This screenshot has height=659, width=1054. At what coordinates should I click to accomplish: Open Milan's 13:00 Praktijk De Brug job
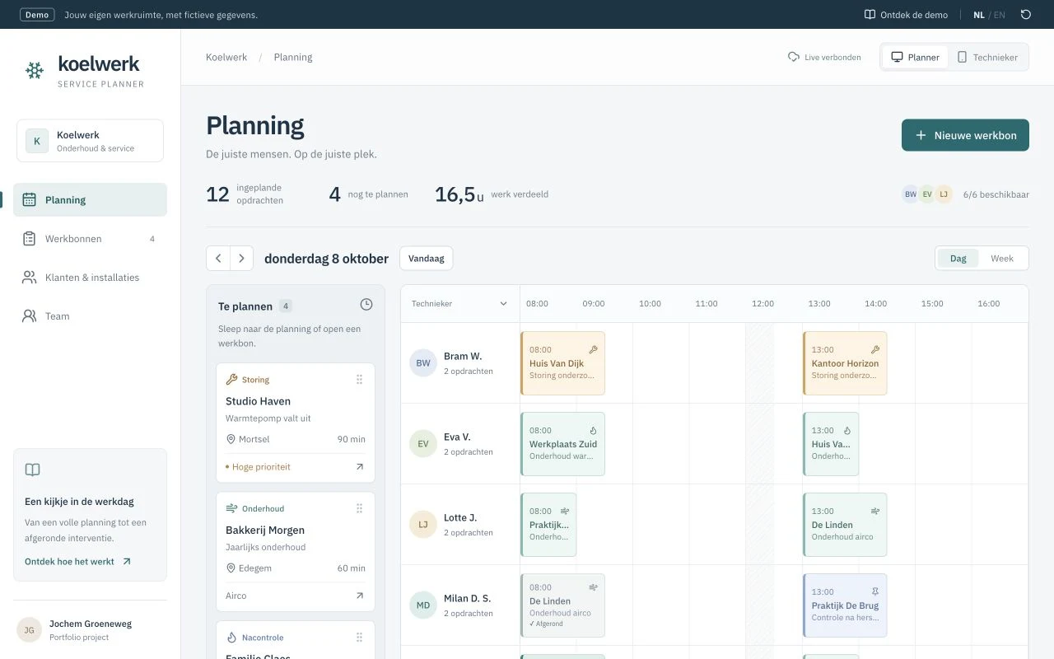(845, 605)
